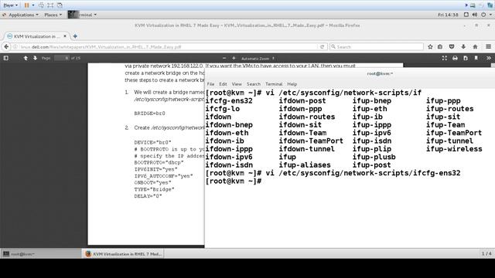Open the Firefox downloads panel
Viewport: 495px width, 278px height.
coord(463,46)
